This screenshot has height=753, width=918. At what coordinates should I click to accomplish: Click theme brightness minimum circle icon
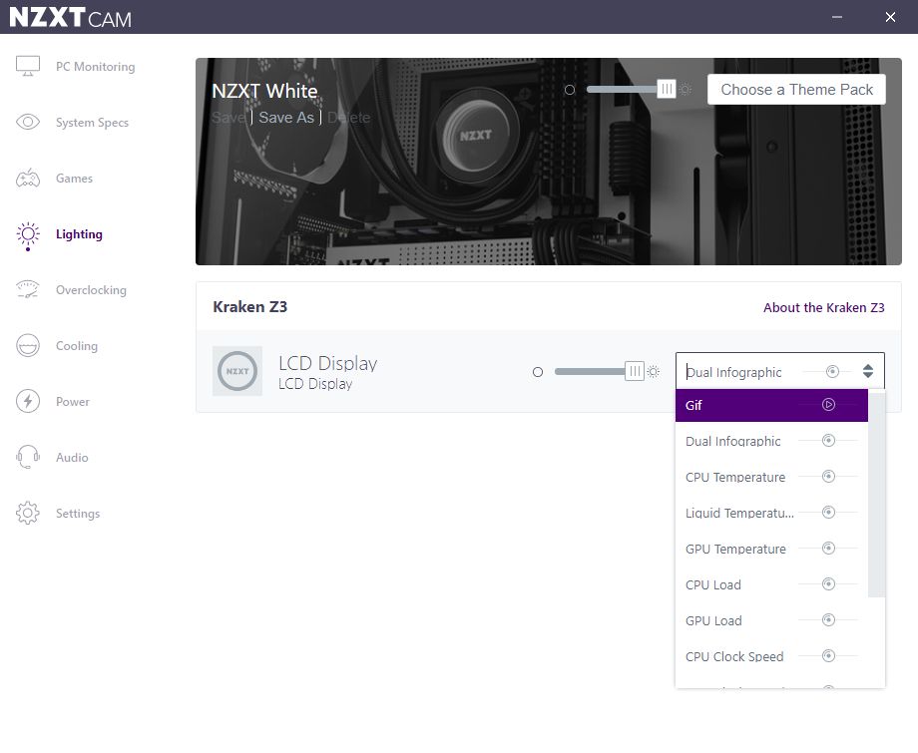pyautogui.click(x=570, y=90)
